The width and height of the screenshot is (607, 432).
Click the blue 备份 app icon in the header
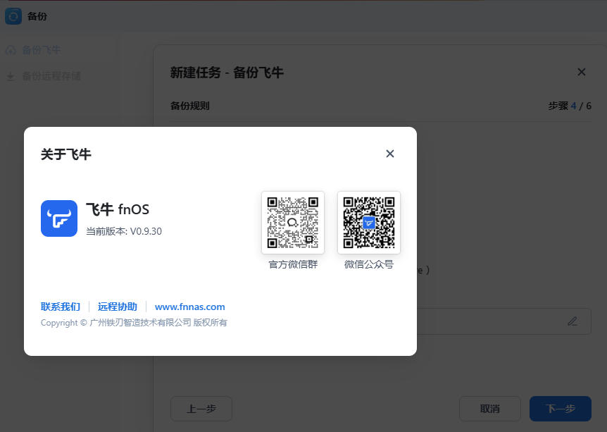13,16
